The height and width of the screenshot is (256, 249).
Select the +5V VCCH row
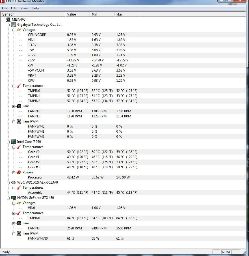pyautogui.click(x=137, y=70)
